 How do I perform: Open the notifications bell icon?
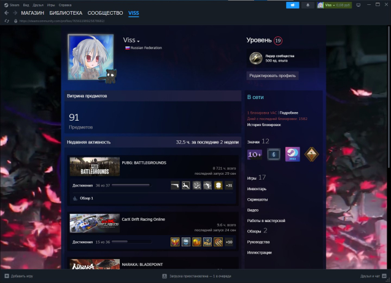coord(309,5)
